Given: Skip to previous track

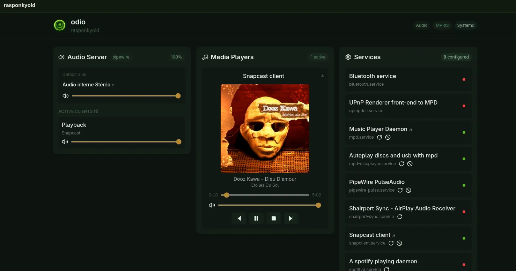Looking at the screenshot, I should (x=239, y=218).
